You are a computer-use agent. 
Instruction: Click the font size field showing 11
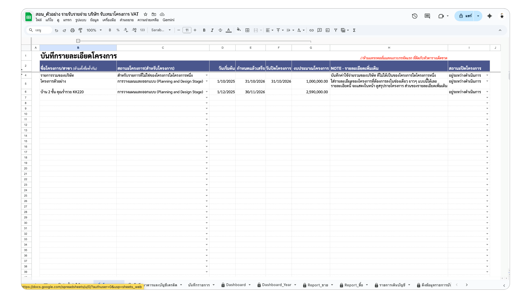click(187, 30)
